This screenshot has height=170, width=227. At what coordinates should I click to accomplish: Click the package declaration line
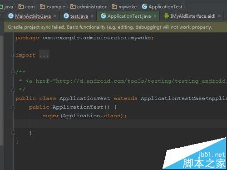click(84, 38)
